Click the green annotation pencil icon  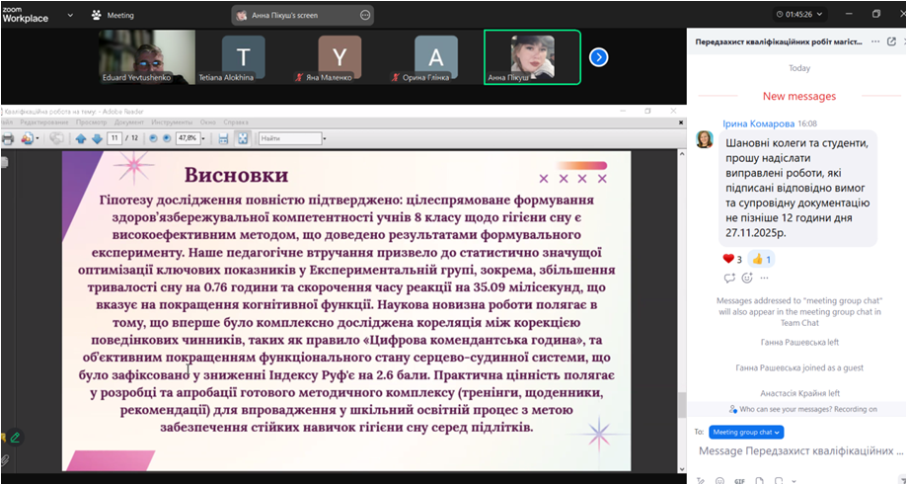point(15,438)
